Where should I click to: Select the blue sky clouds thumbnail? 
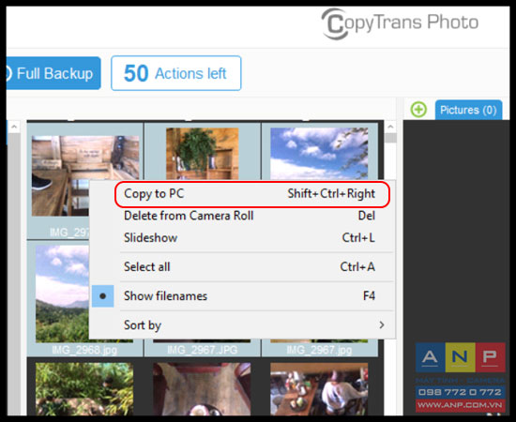pyautogui.click(x=319, y=154)
